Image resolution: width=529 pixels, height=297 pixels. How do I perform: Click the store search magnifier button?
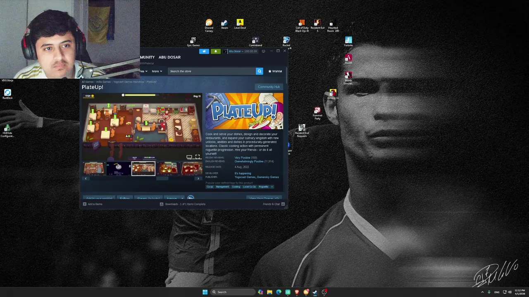(x=260, y=71)
